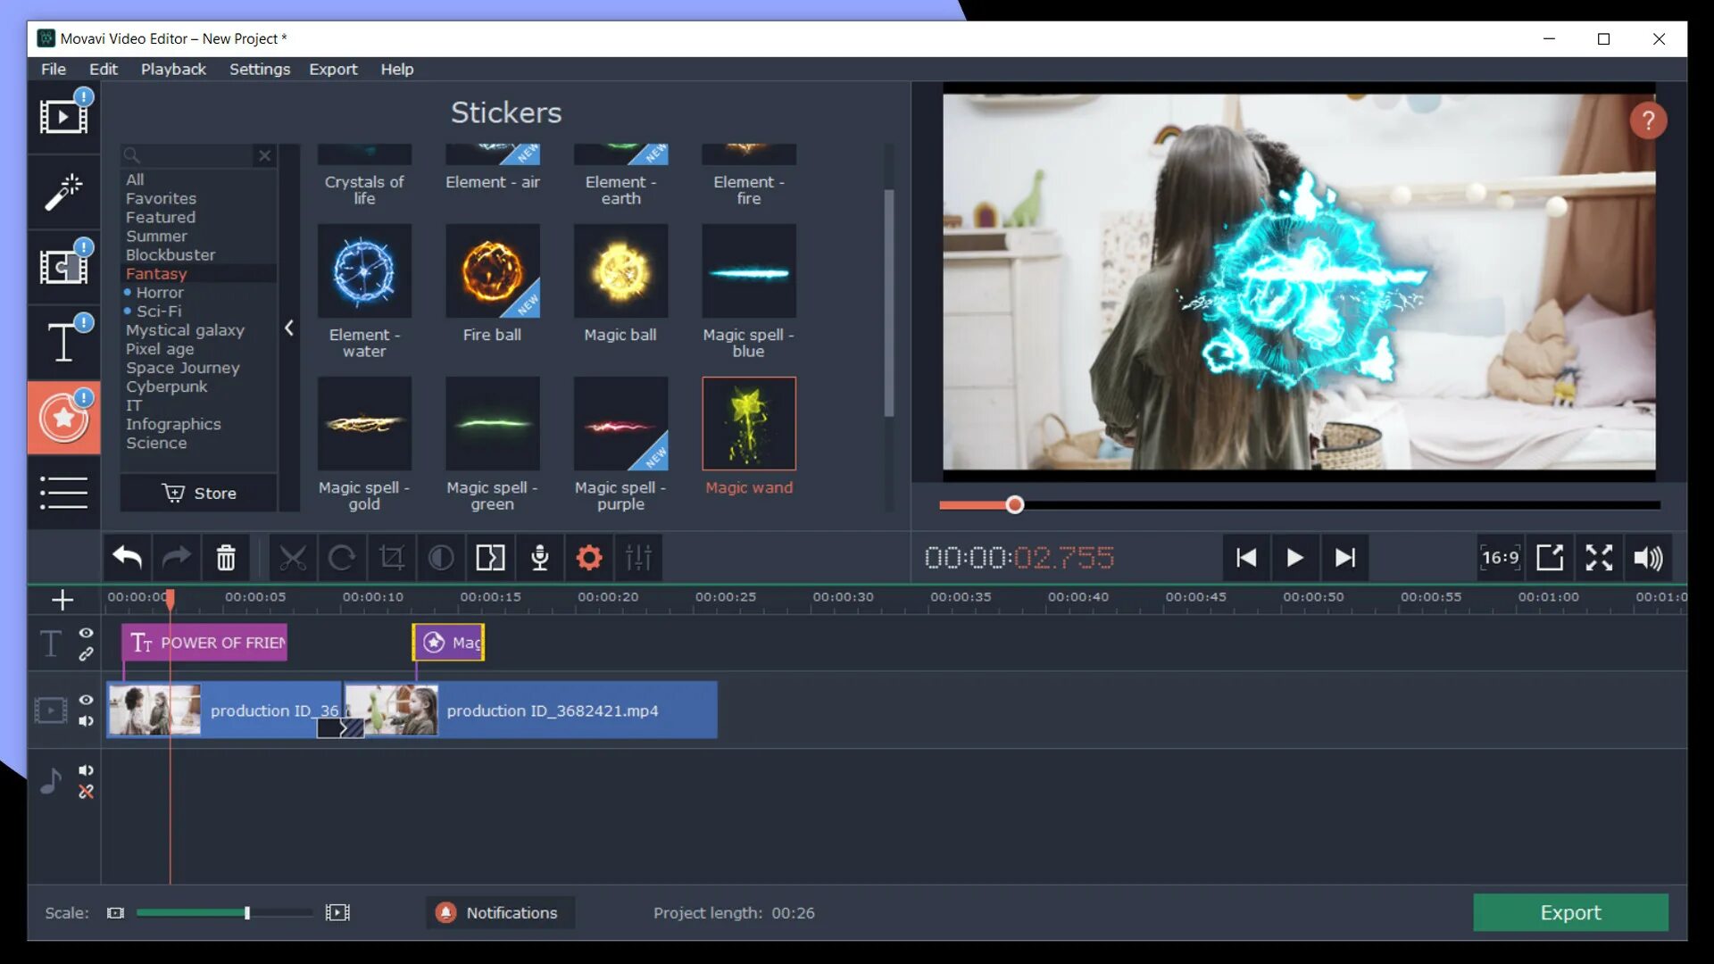This screenshot has height=964, width=1714.
Task: Click the Export project button
Action: click(1570, 912)
